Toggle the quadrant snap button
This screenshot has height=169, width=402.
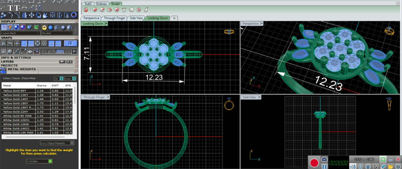[37, 43]
